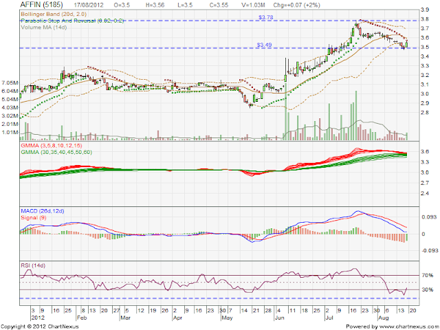Screen dimensions: 440x330
Task: Select the Bollinger Band (20d, 2.0) legend
Action: 54,14
